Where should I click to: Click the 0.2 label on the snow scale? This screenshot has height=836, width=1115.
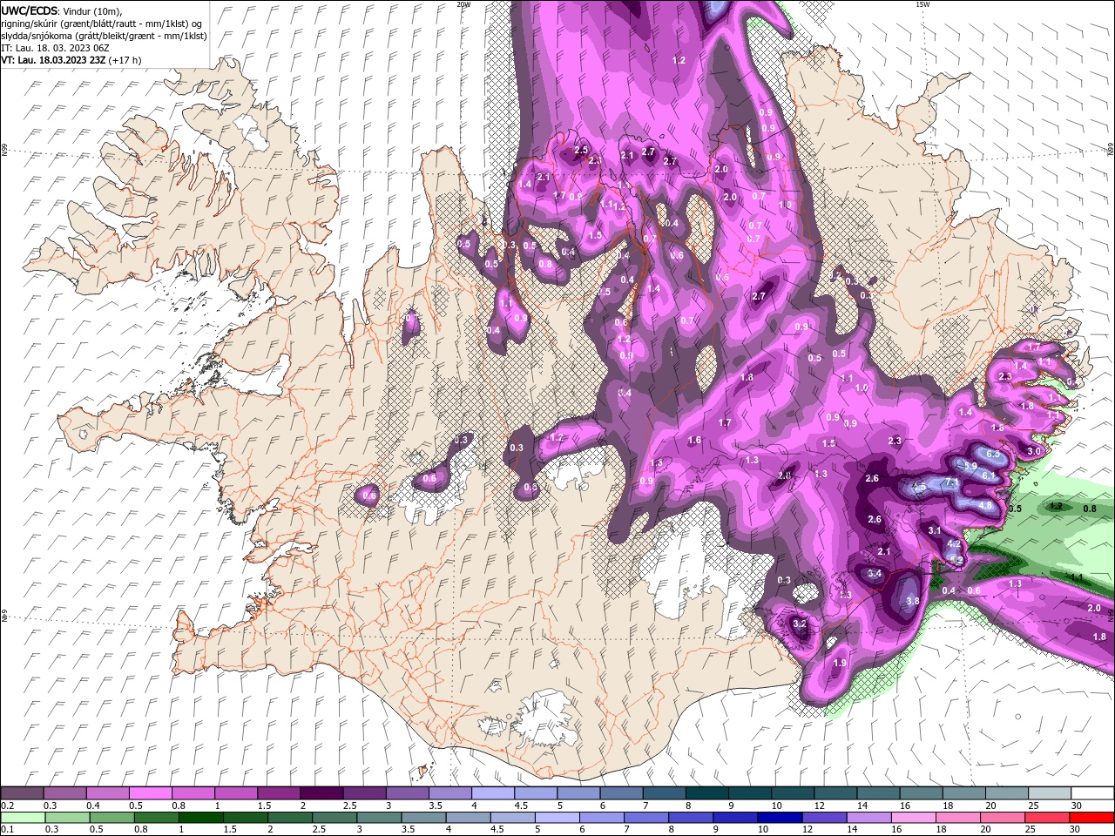click(x=7, y=806)
